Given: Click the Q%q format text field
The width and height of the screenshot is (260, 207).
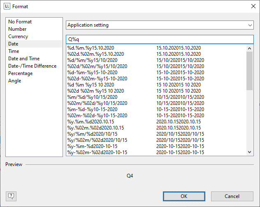Looking at the screenshot, I should pos(160,39).
